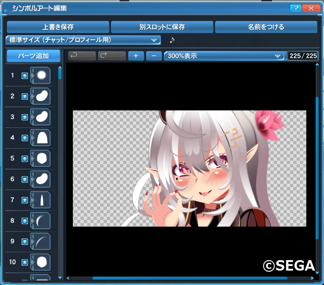Click the music note sound icon
This screenshot has width=324, height=285.
[172, 40]
